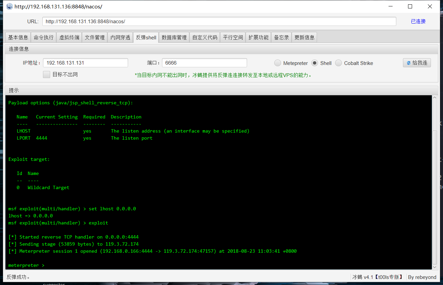Click the IP地址 input field

coord(85,63)
